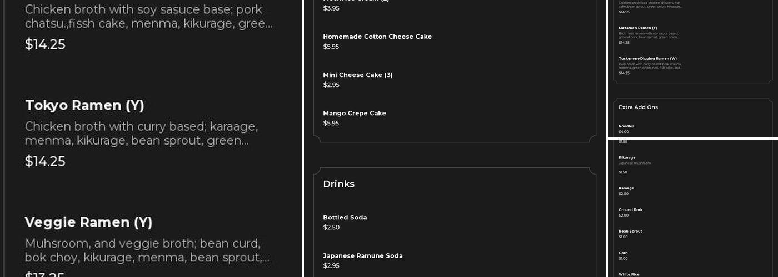Select the Mango Crepe Cake dessert
This screenshot has height=277, width=778.
(355, 114)
